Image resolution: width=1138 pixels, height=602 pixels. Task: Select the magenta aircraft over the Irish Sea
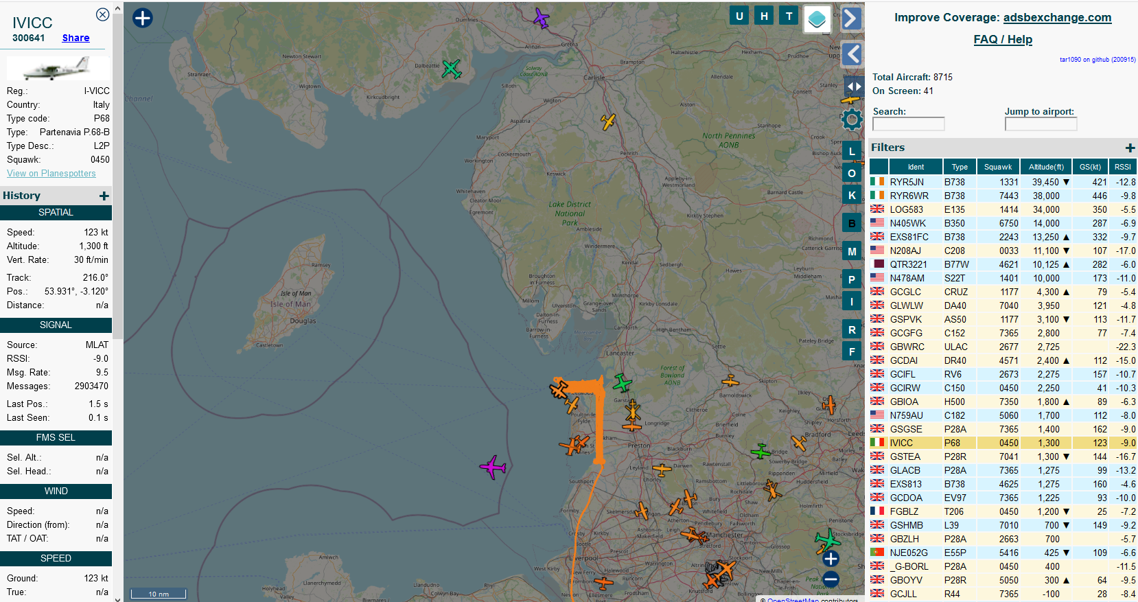pos(493,467)
